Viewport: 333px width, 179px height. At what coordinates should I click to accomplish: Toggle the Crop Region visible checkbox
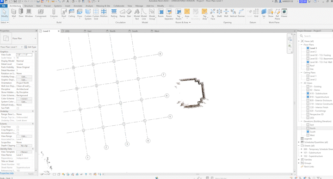18,130
